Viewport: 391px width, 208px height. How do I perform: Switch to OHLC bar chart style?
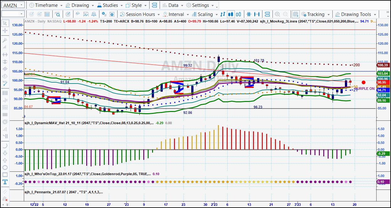coord(223,14)
